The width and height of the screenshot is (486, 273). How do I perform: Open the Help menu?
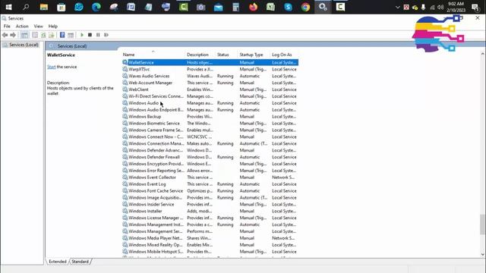click(53, 27)
